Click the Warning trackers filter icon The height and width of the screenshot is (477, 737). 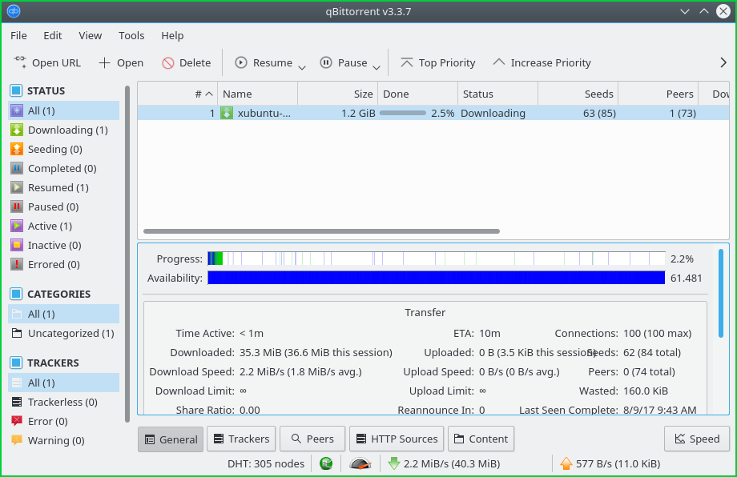click(x=18, y=440)
